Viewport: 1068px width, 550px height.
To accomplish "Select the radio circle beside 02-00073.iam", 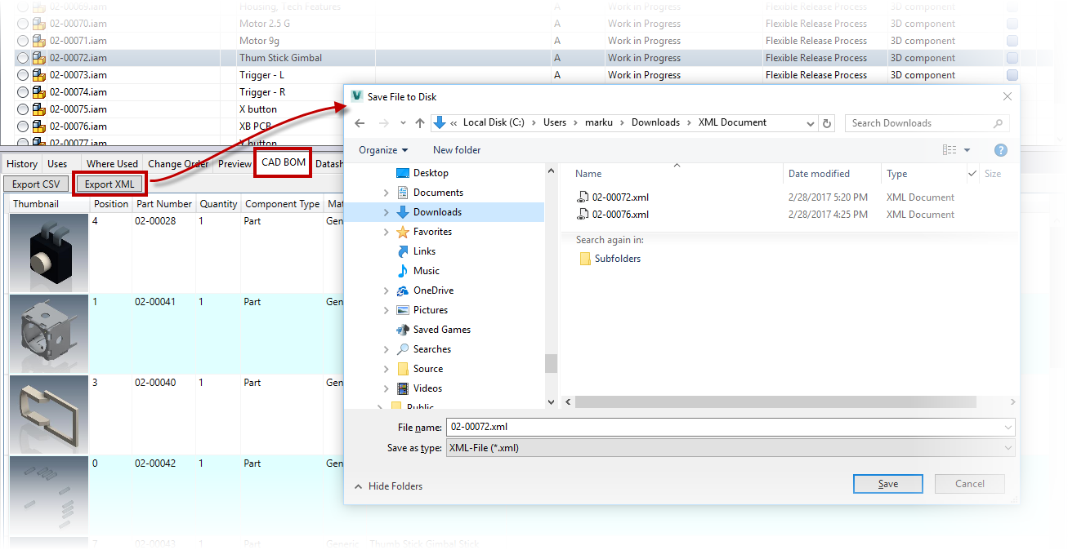I will coord(22,74).
